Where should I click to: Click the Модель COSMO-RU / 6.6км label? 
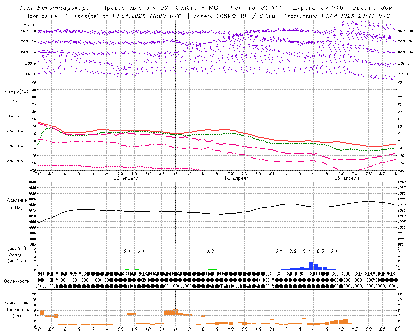pyautogui.click(x=233, y=16)
